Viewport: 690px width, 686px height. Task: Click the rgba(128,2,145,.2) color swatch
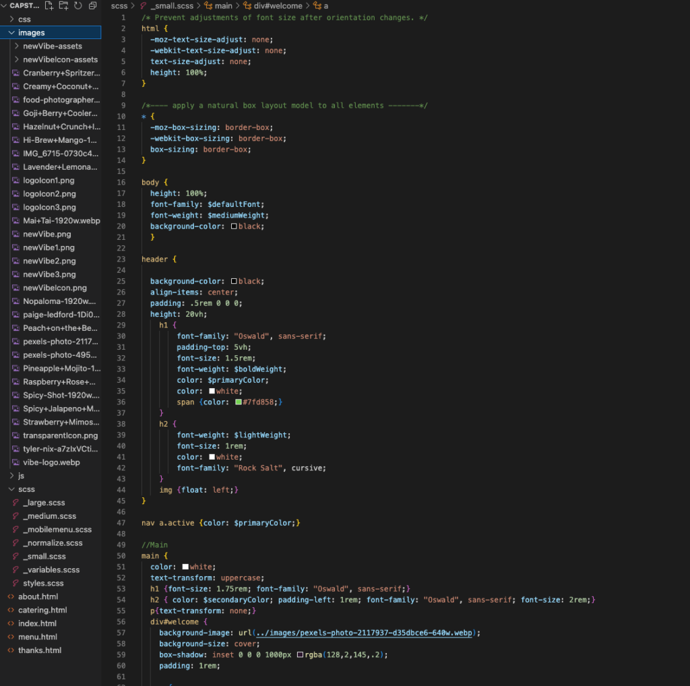pos(300,654)
